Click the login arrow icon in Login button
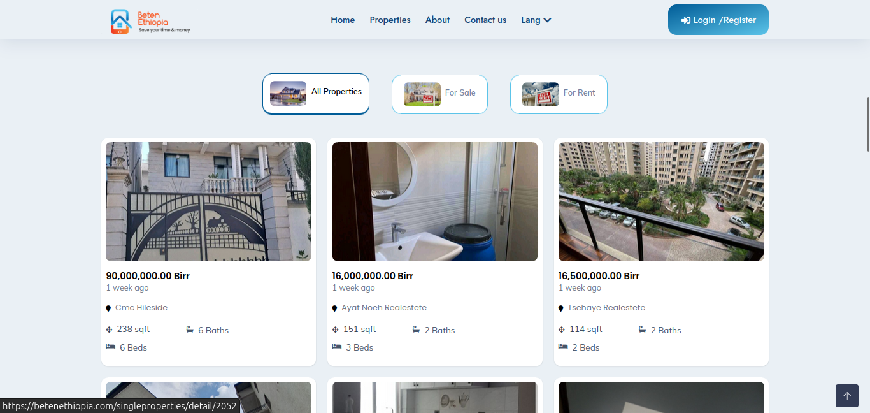Screen dimensions: 870x413 click(x=685, y=20)
